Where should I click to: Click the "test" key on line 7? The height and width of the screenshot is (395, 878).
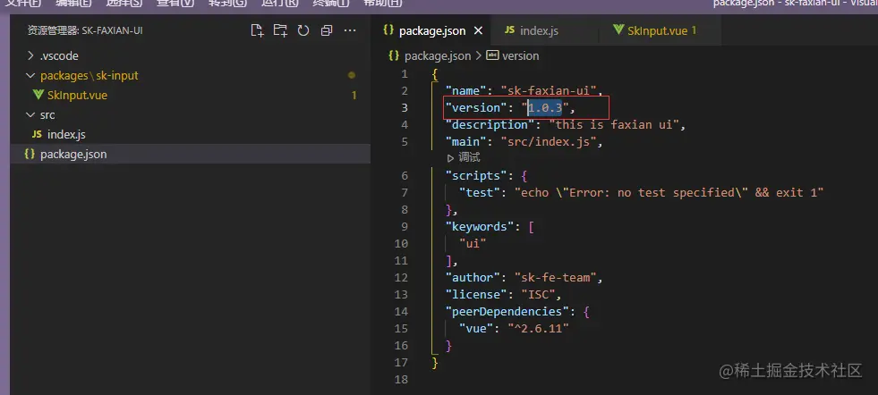click(x=480, y=192)
